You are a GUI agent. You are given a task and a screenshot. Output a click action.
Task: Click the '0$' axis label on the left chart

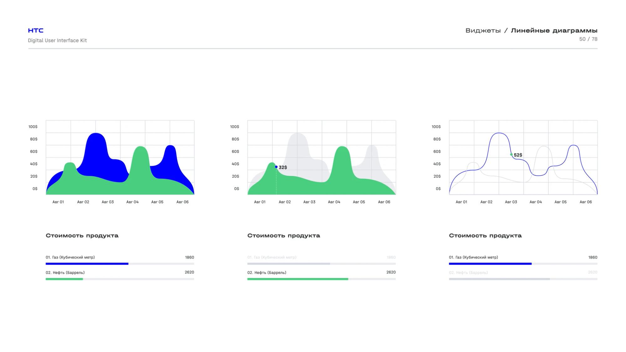(x=35, y=189)
